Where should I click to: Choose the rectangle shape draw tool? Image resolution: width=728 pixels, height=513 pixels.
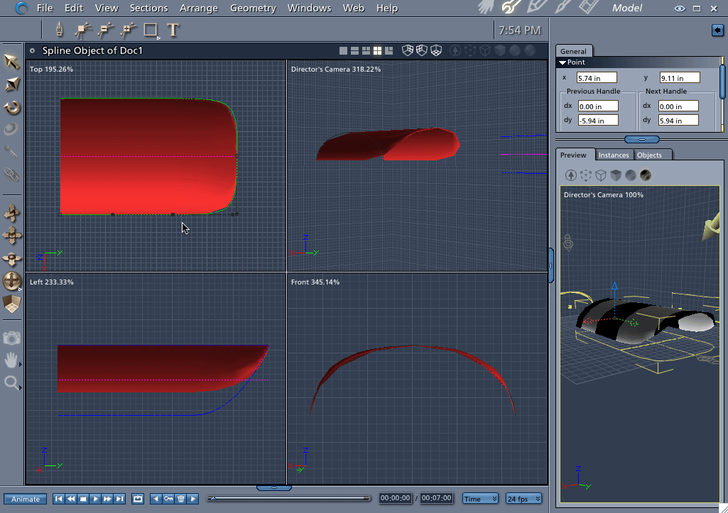click(150, 31)
